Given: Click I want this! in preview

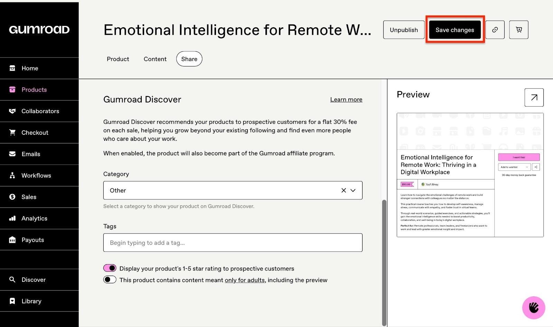Looking at the screenshot, I should tap(519, 157).
